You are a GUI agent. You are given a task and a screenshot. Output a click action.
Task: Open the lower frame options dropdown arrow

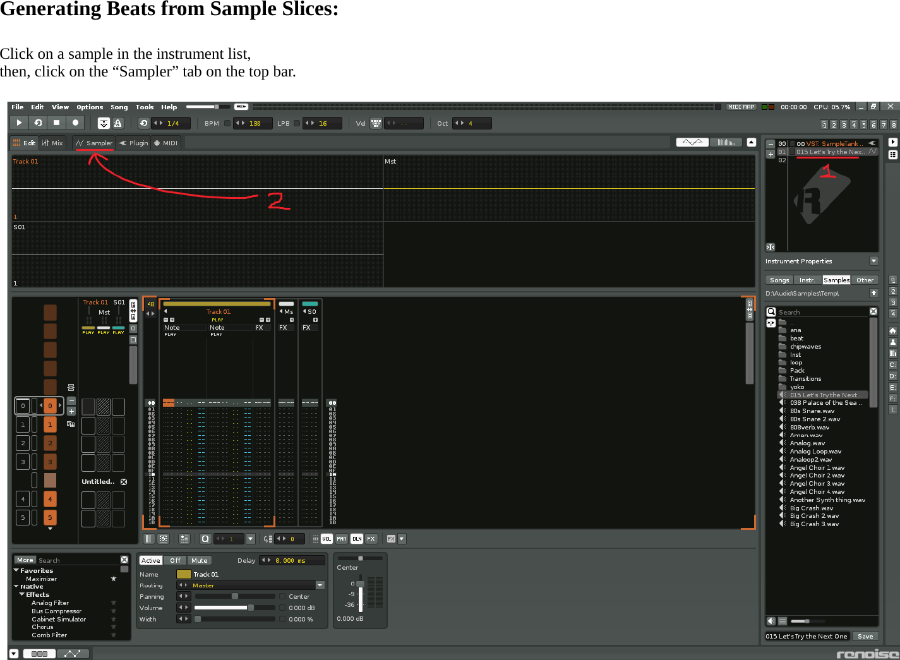point(14,654)
